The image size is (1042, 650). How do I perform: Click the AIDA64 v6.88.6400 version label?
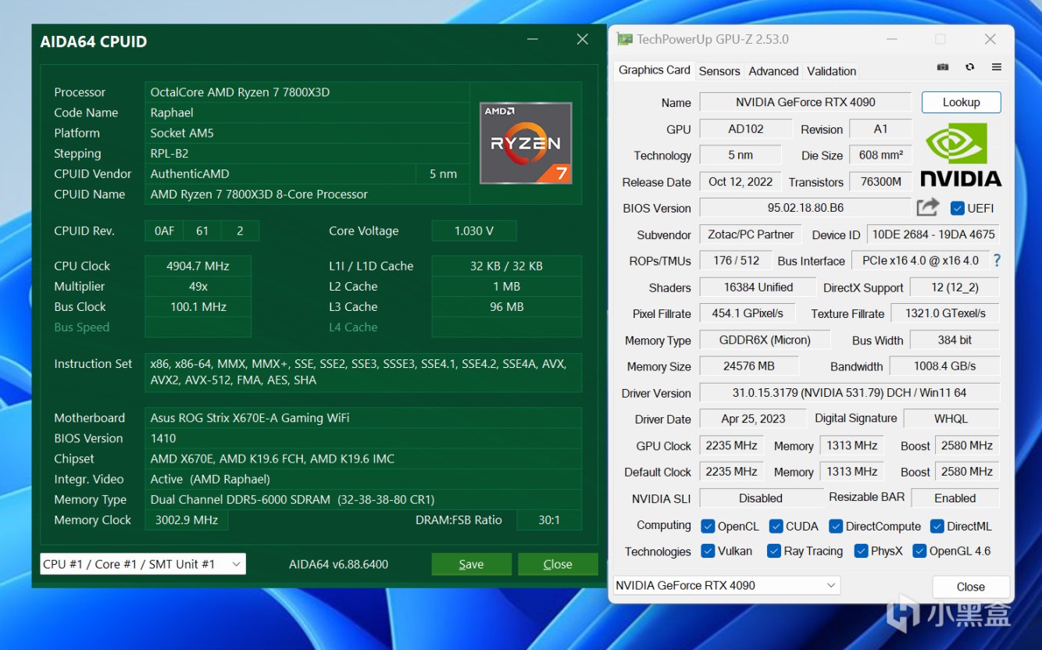338,564
